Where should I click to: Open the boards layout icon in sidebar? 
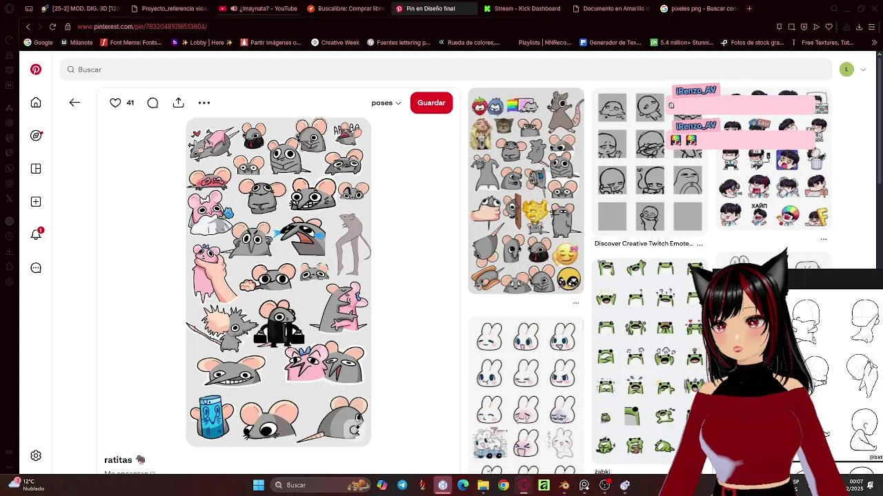(36, 169)
